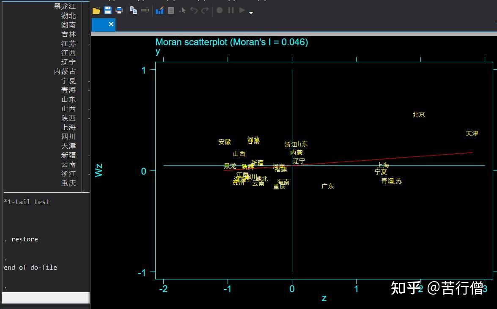Image resolution: width=497 pixels, height=309 pixels.
Task: Copy the graph to the clipboard
Action: pyautogui.click(x=134, y=10)
